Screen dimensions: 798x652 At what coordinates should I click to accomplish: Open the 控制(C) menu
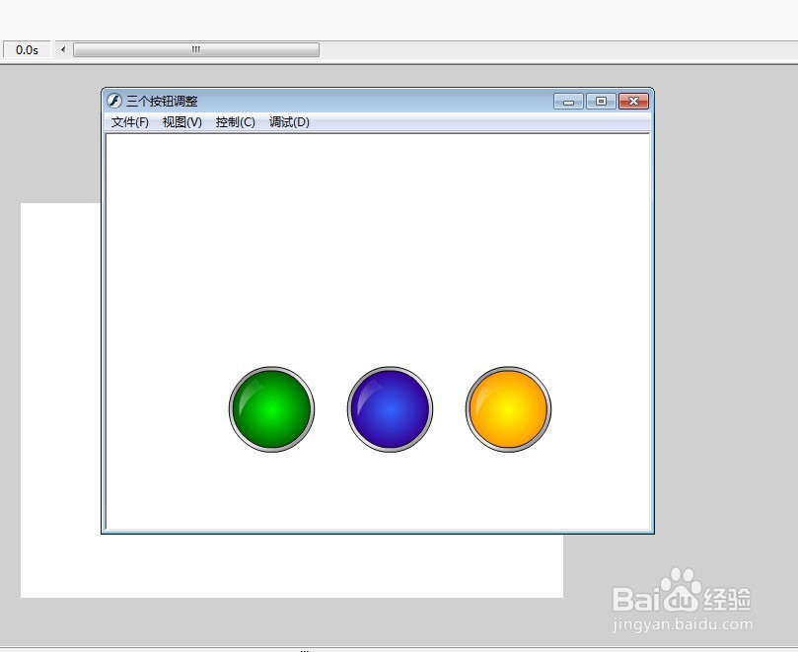point(235,122)
